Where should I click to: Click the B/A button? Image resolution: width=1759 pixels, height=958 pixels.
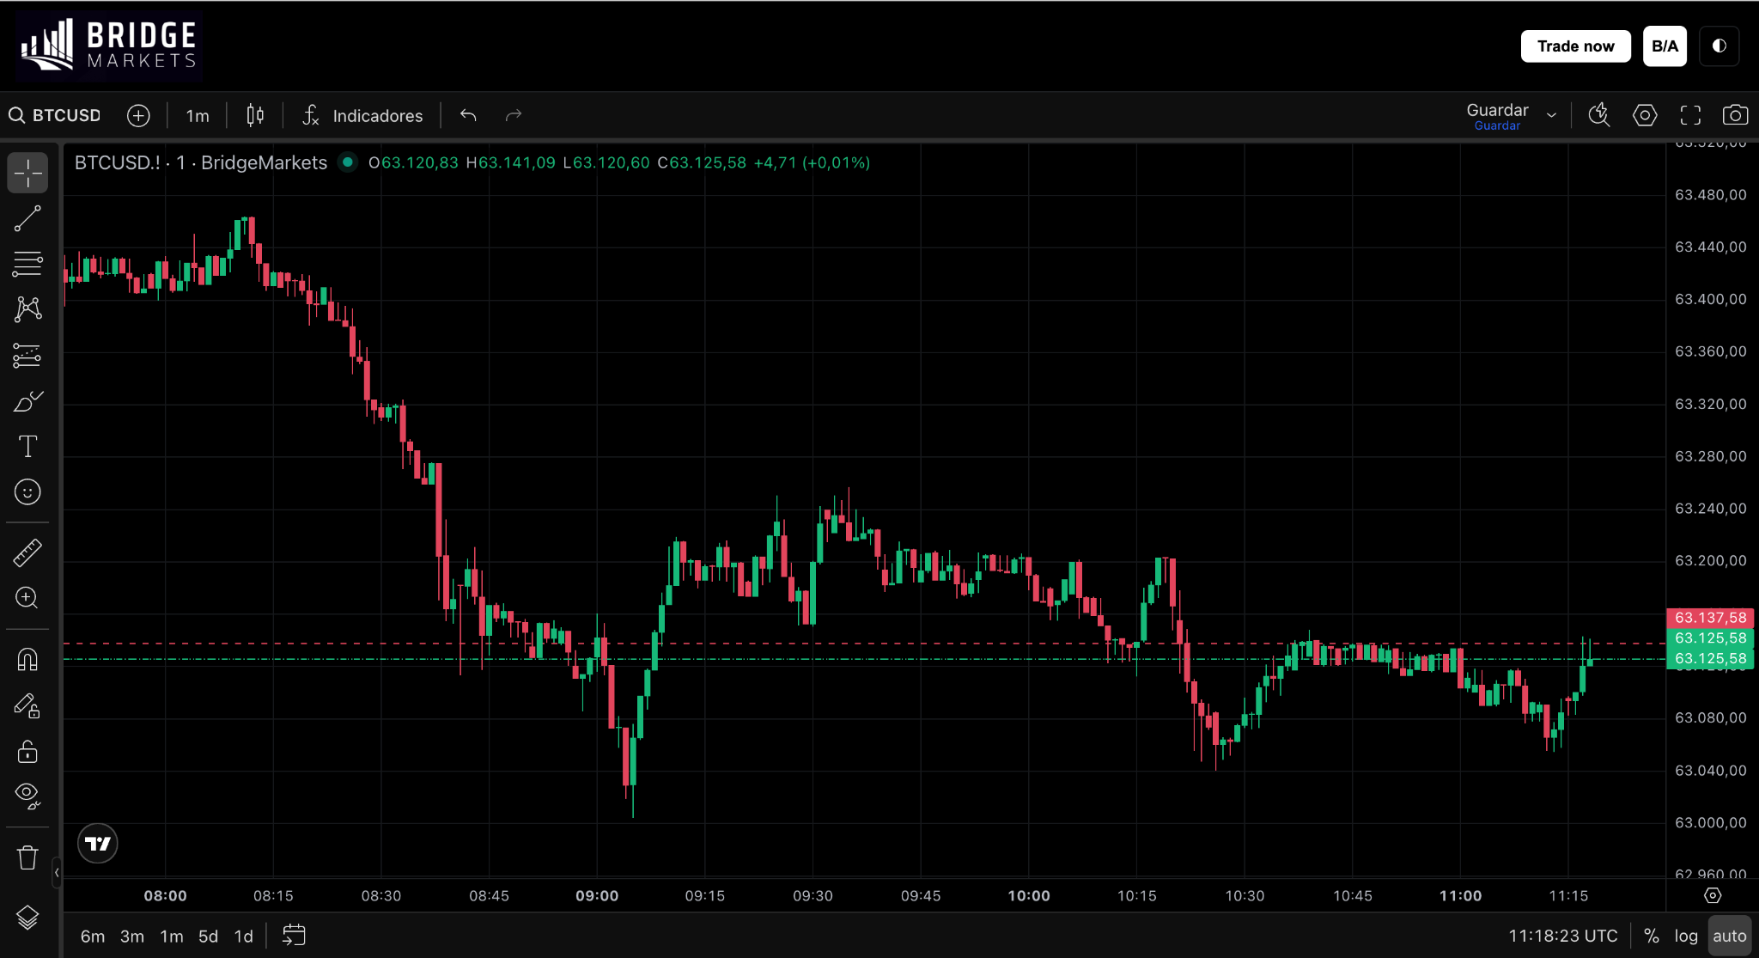point(1665,46)
